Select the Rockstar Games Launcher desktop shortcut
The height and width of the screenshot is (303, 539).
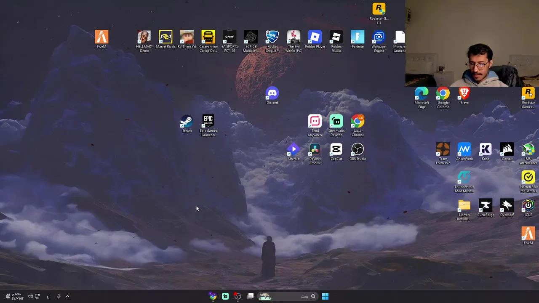(x=528, y=97)
